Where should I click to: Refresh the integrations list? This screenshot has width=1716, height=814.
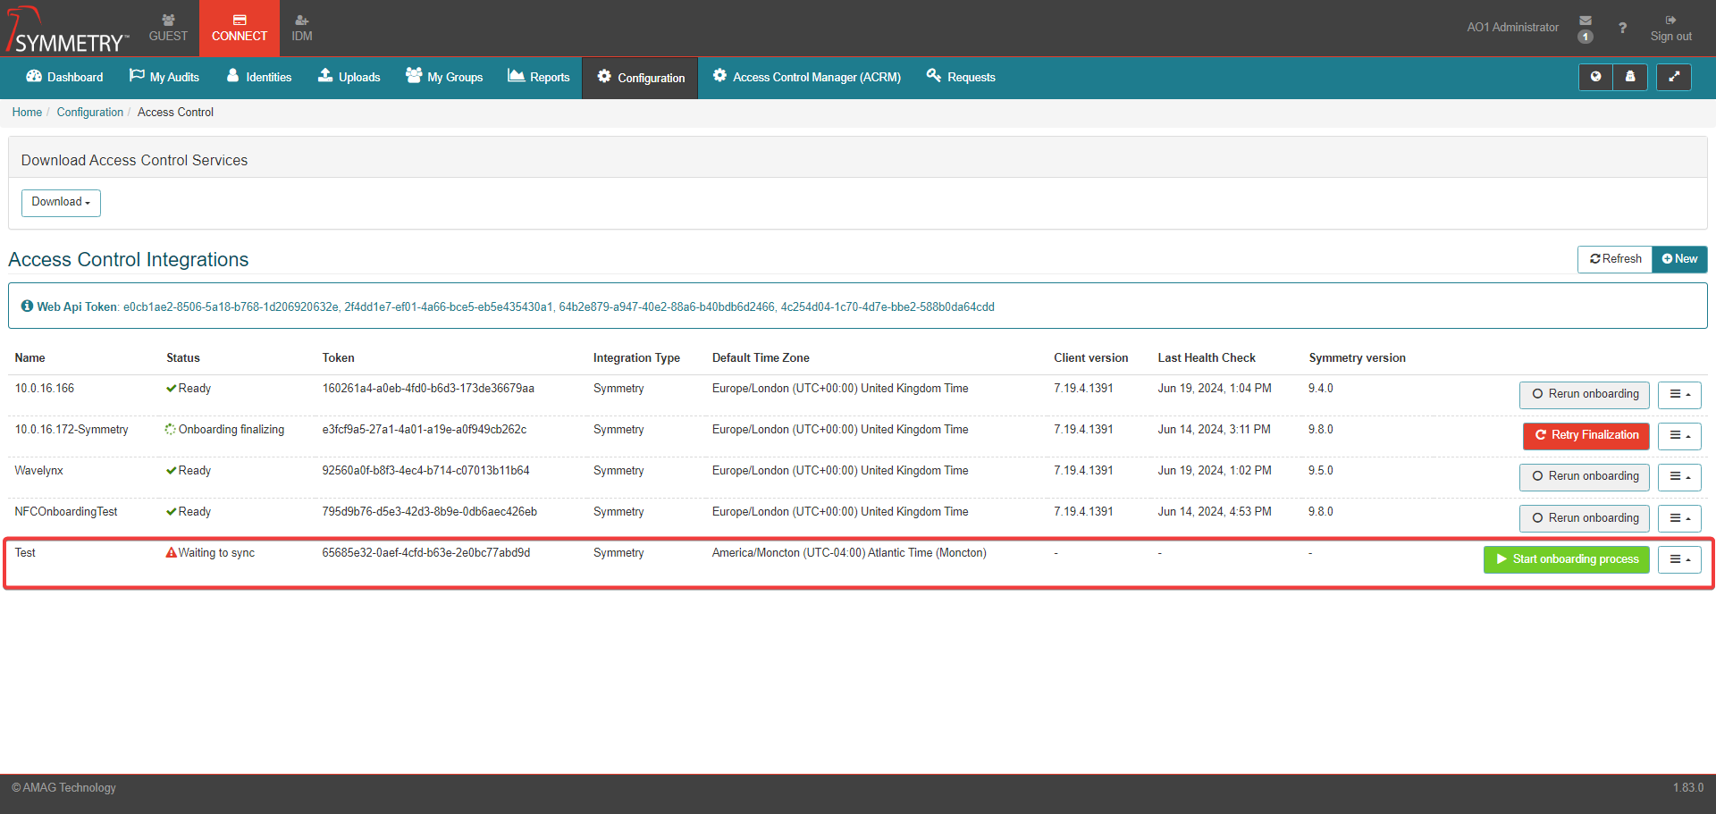coord(1615,259)
